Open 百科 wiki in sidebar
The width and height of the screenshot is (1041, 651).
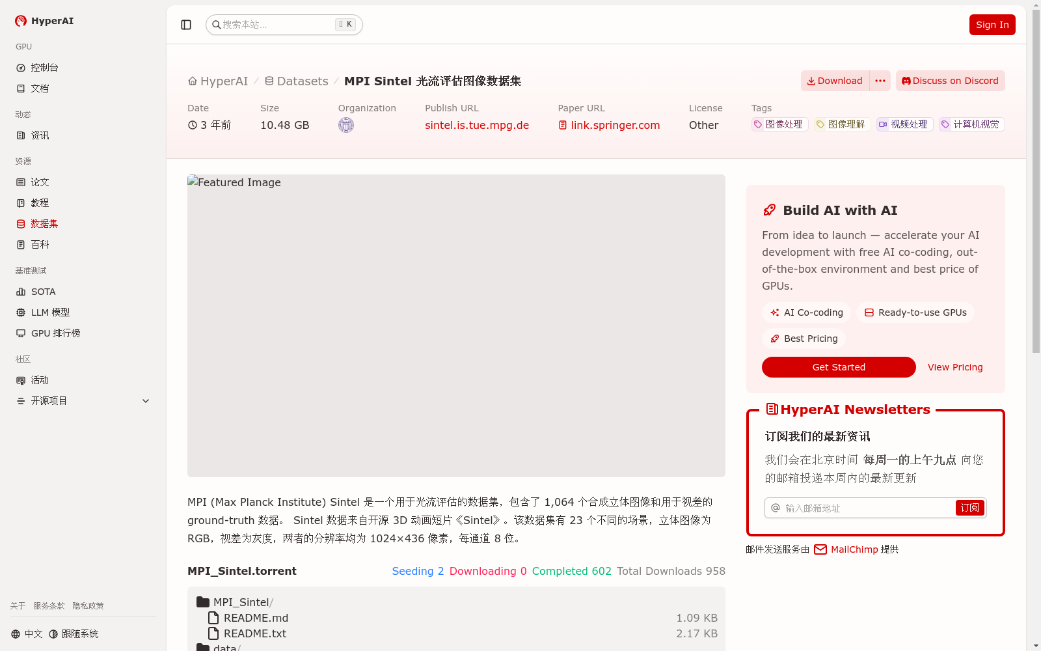(83, 245)
